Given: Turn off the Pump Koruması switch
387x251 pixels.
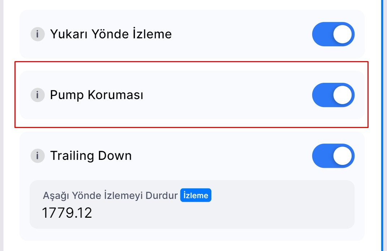Looking at the screenshot, I should pyautogui.click(x=333, y=95).
